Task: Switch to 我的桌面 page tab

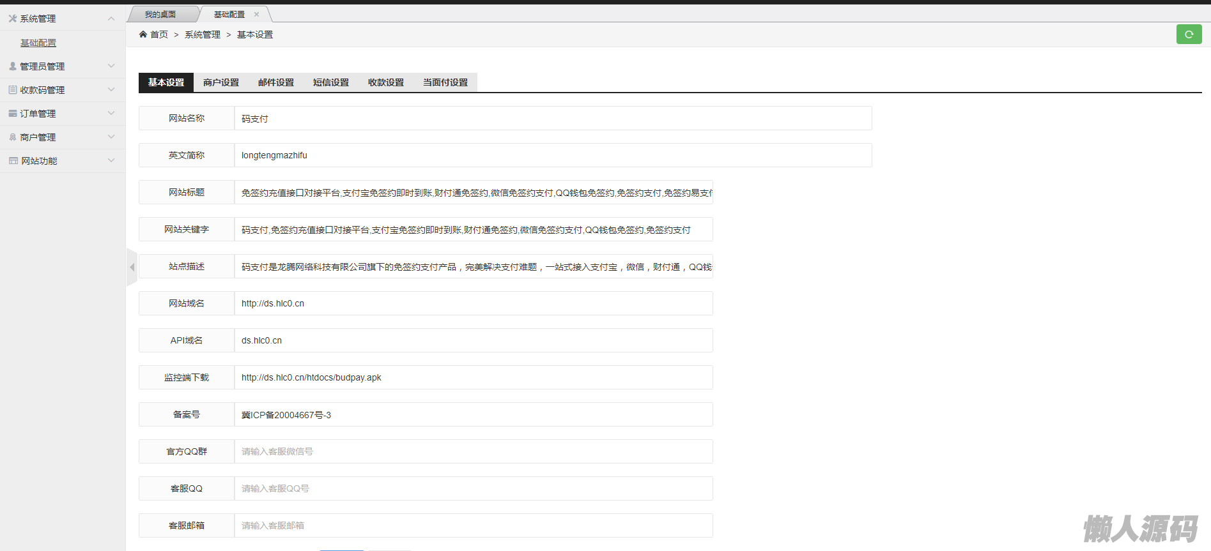Action: pyautogui.click(x=160, y=14)
